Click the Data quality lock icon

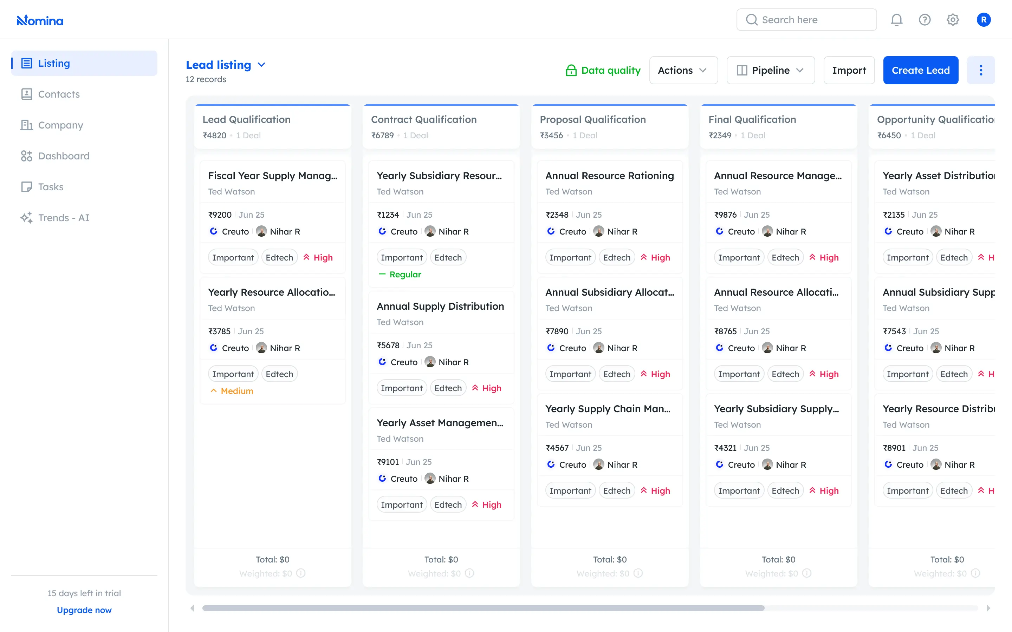(571, 70)
